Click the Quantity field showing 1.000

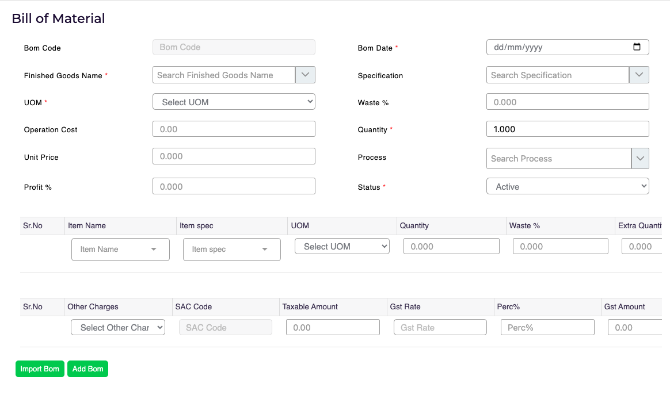pos(568,129)
